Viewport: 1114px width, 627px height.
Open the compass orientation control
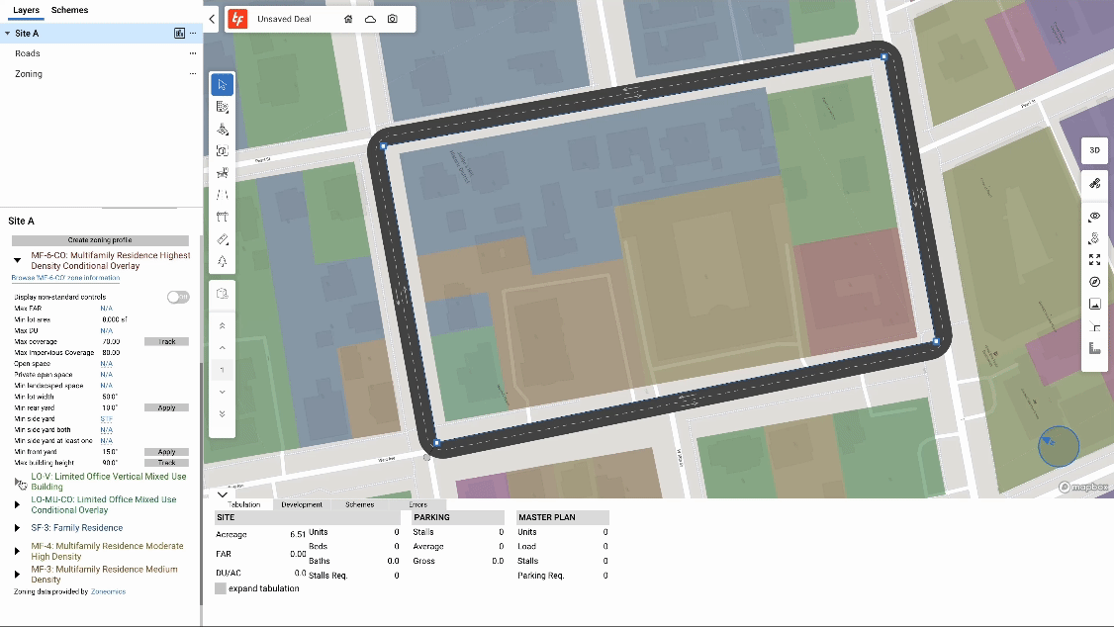(x=1093, y=282)
